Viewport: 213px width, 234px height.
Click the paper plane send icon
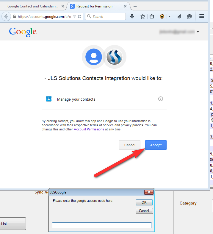[x=179, y=16]
